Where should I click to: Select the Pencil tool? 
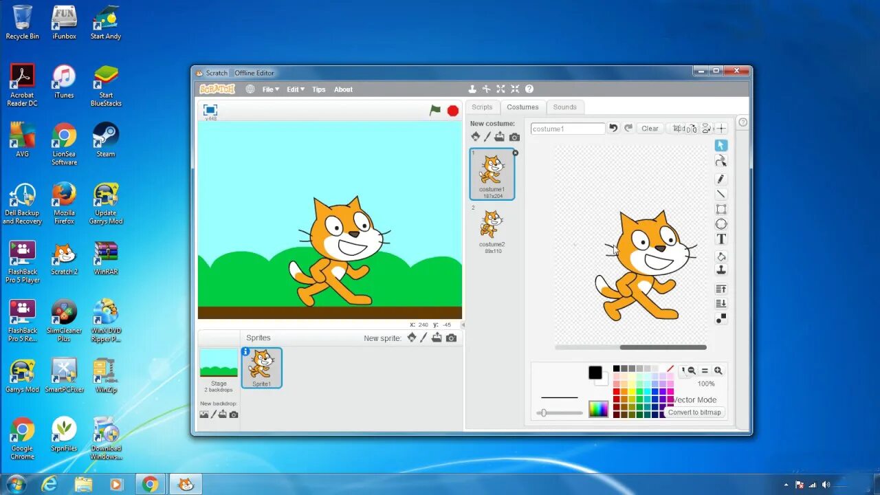(721, 179)
